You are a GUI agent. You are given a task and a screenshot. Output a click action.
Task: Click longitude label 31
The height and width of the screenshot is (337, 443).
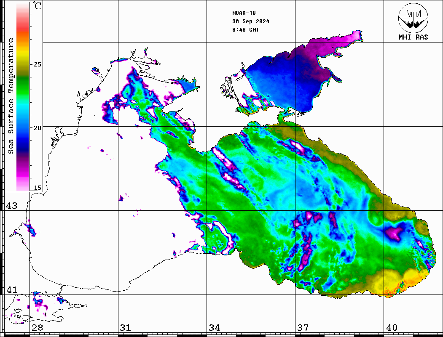(126, 327)
